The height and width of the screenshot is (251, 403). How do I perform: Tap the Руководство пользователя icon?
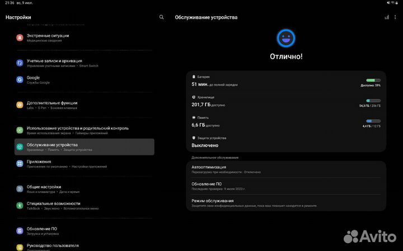tap(20, 247)
